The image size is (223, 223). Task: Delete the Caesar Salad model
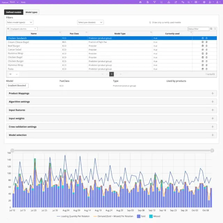click(203, 49)
